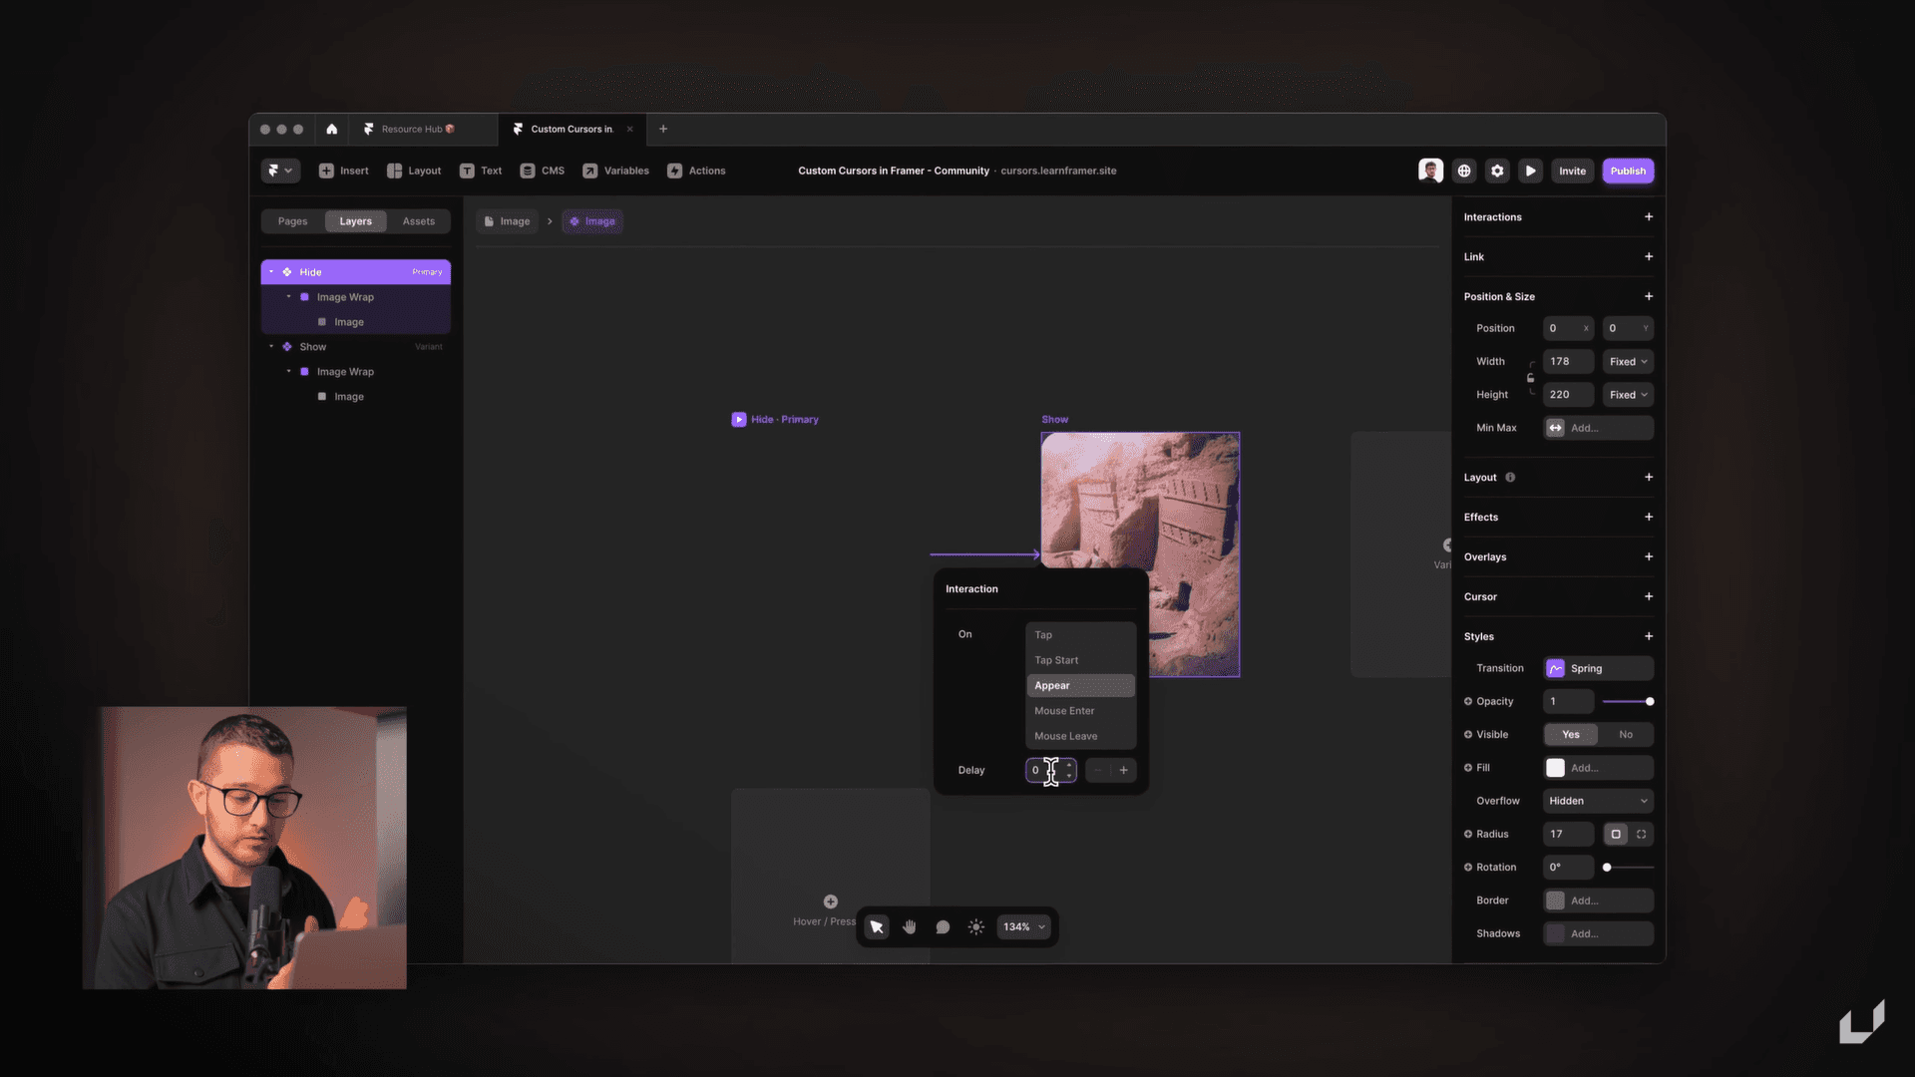Image resolution: width=1915 pixels, height=1077 pixels.
Task: Choose Tap trigger option
Action: click(x=1080, y=635)
